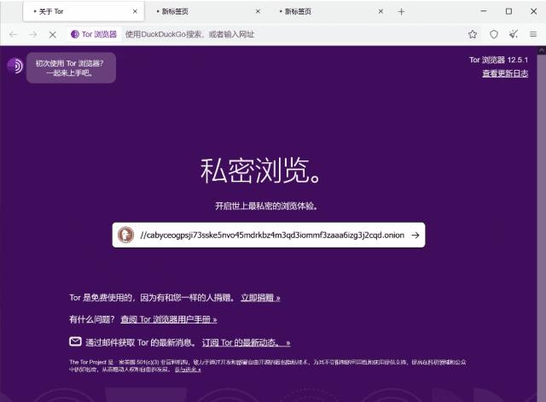The width and height of the screenshot is (546, 402).
Task: Bookmark this page with the star icon
Action: click(473, 34)
